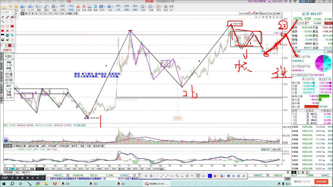
Task: Toggle the 多周期 period button
Action: (x=69, y=13)
